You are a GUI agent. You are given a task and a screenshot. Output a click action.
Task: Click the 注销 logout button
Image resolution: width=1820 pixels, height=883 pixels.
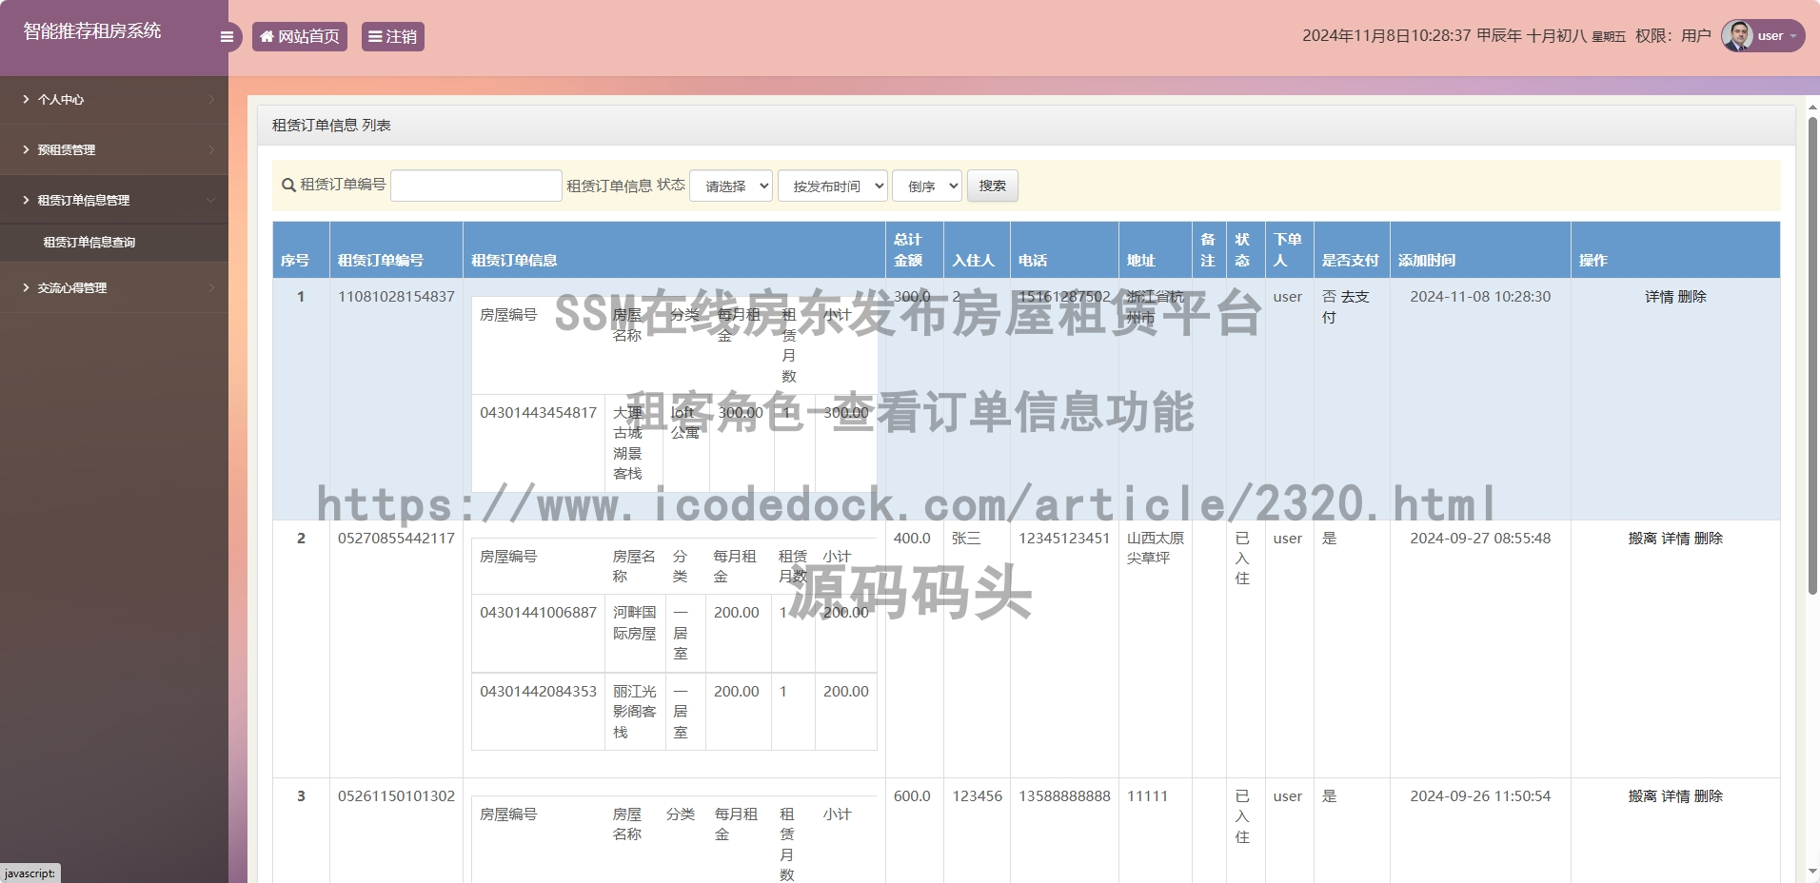pos(392,36)
